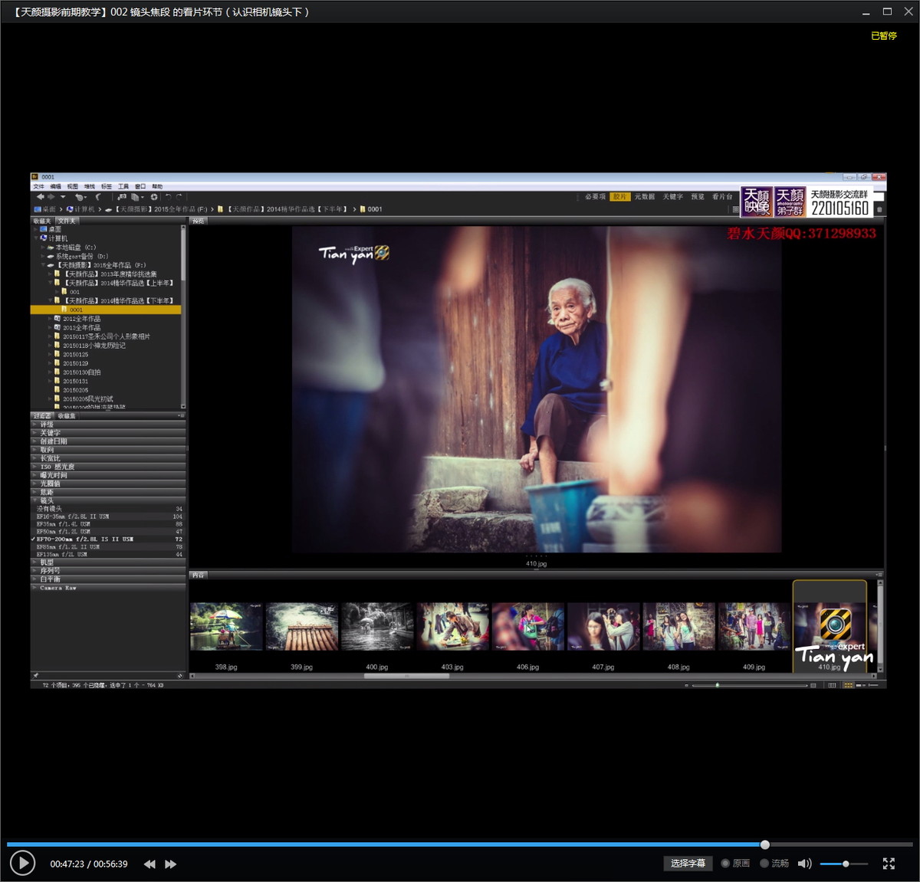Enter fullscreen using the expand icon

point(889,864)
